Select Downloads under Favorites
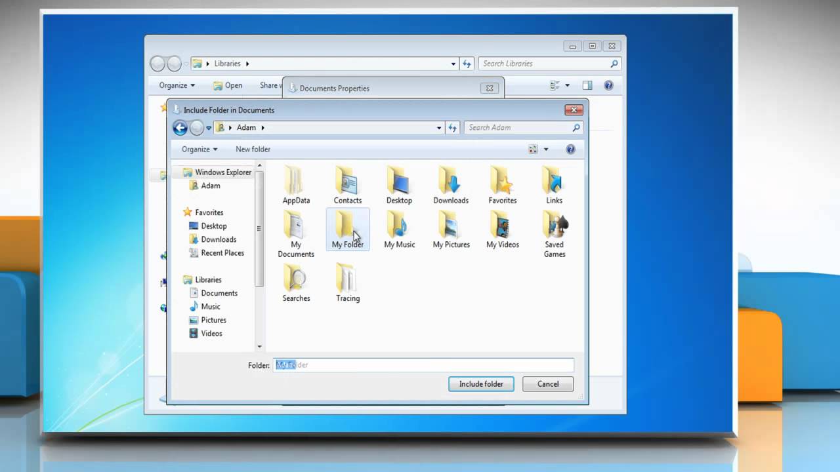 [x=213, y=239]
